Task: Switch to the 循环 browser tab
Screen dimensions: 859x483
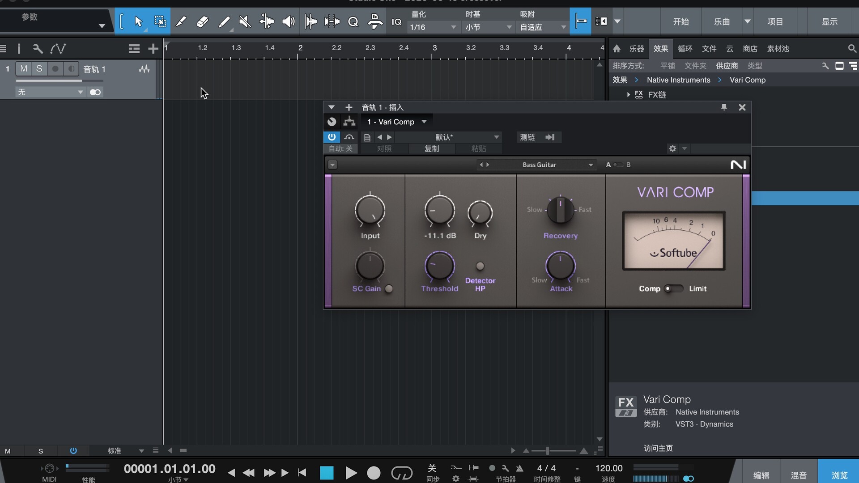Action: point(685,49)
